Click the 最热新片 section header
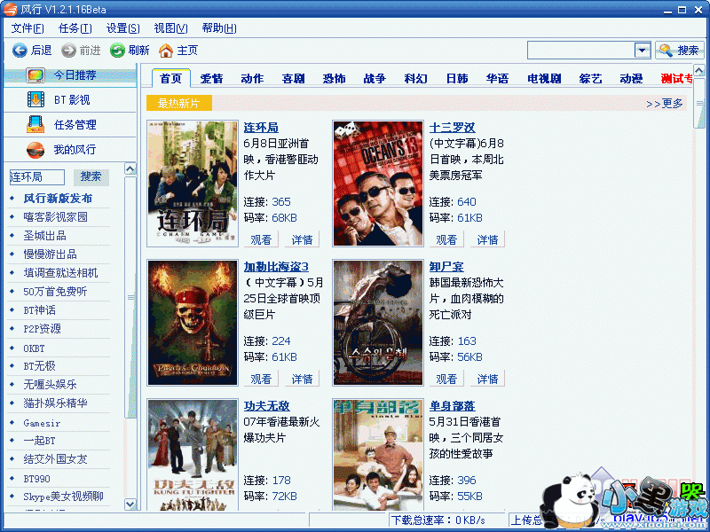Image resolution: width=710 pixels, height=532 pixels. 179,104
